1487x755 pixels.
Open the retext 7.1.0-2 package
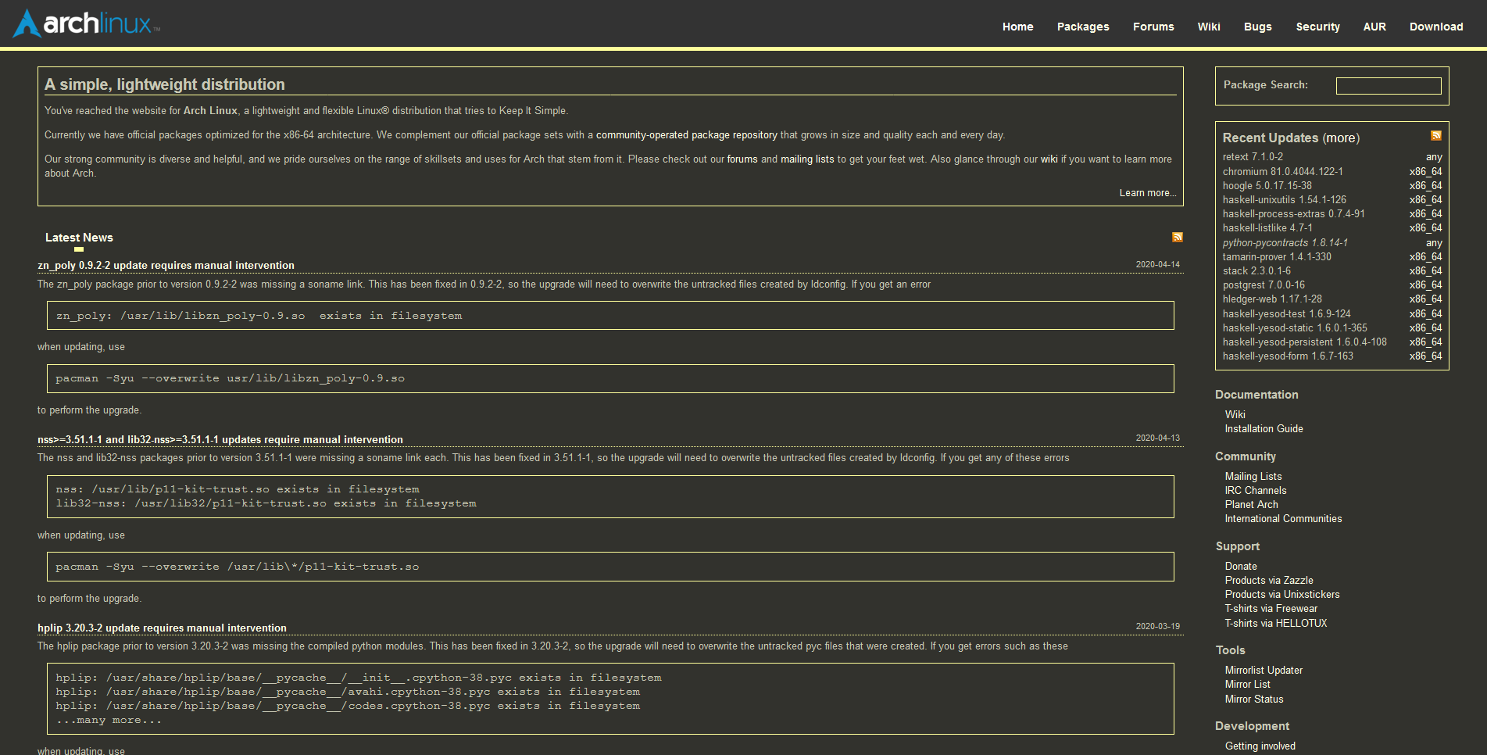point(1253,157)
